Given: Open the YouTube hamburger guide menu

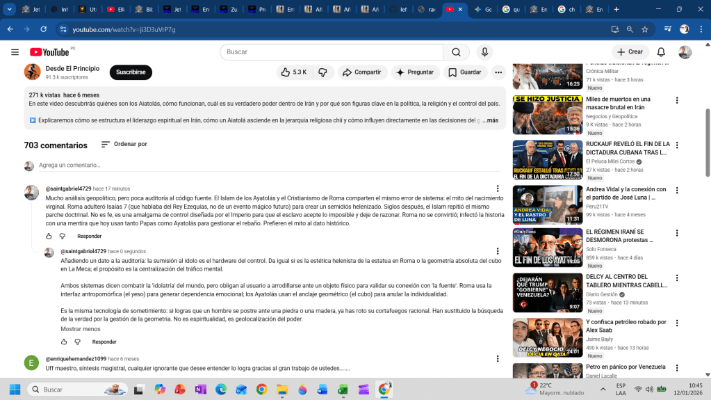Looking at the screenshot, I should tap(15, 52).
